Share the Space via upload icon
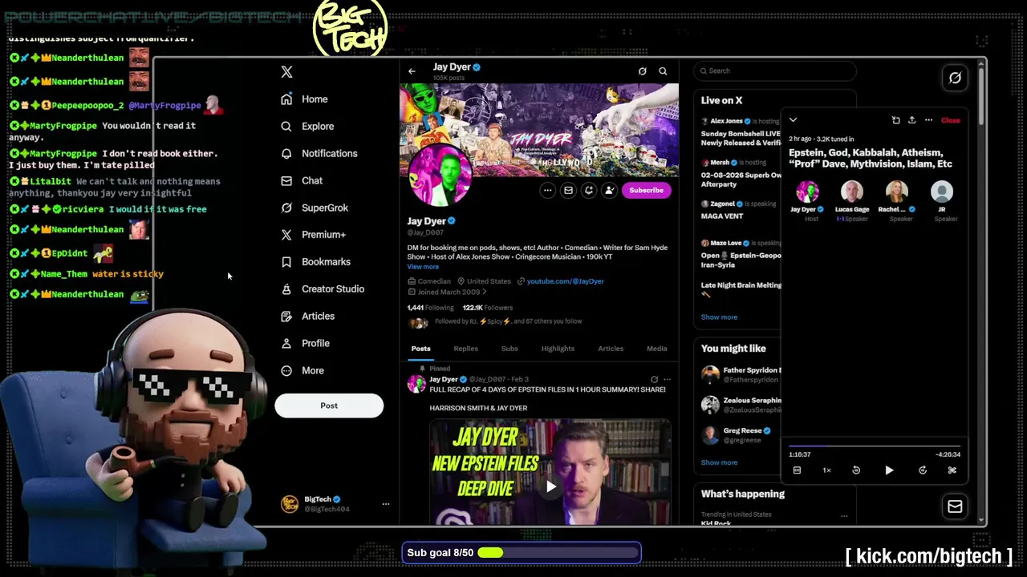 911,121
